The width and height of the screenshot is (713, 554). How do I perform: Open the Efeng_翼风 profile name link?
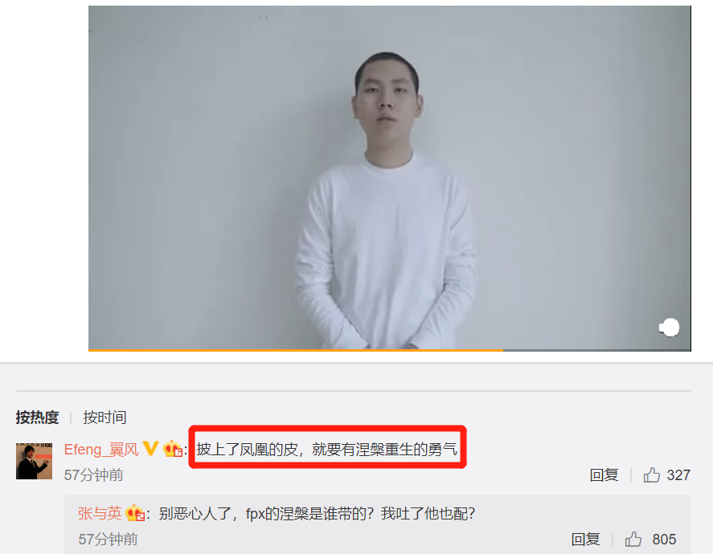pyautogui.click(x=101, y=449)
